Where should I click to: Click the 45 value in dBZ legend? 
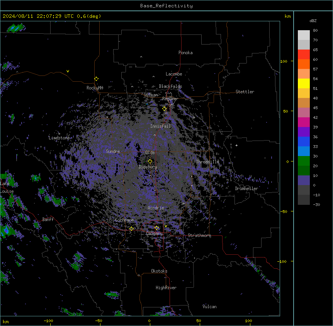pyautogui.click(x=315, y=108)
